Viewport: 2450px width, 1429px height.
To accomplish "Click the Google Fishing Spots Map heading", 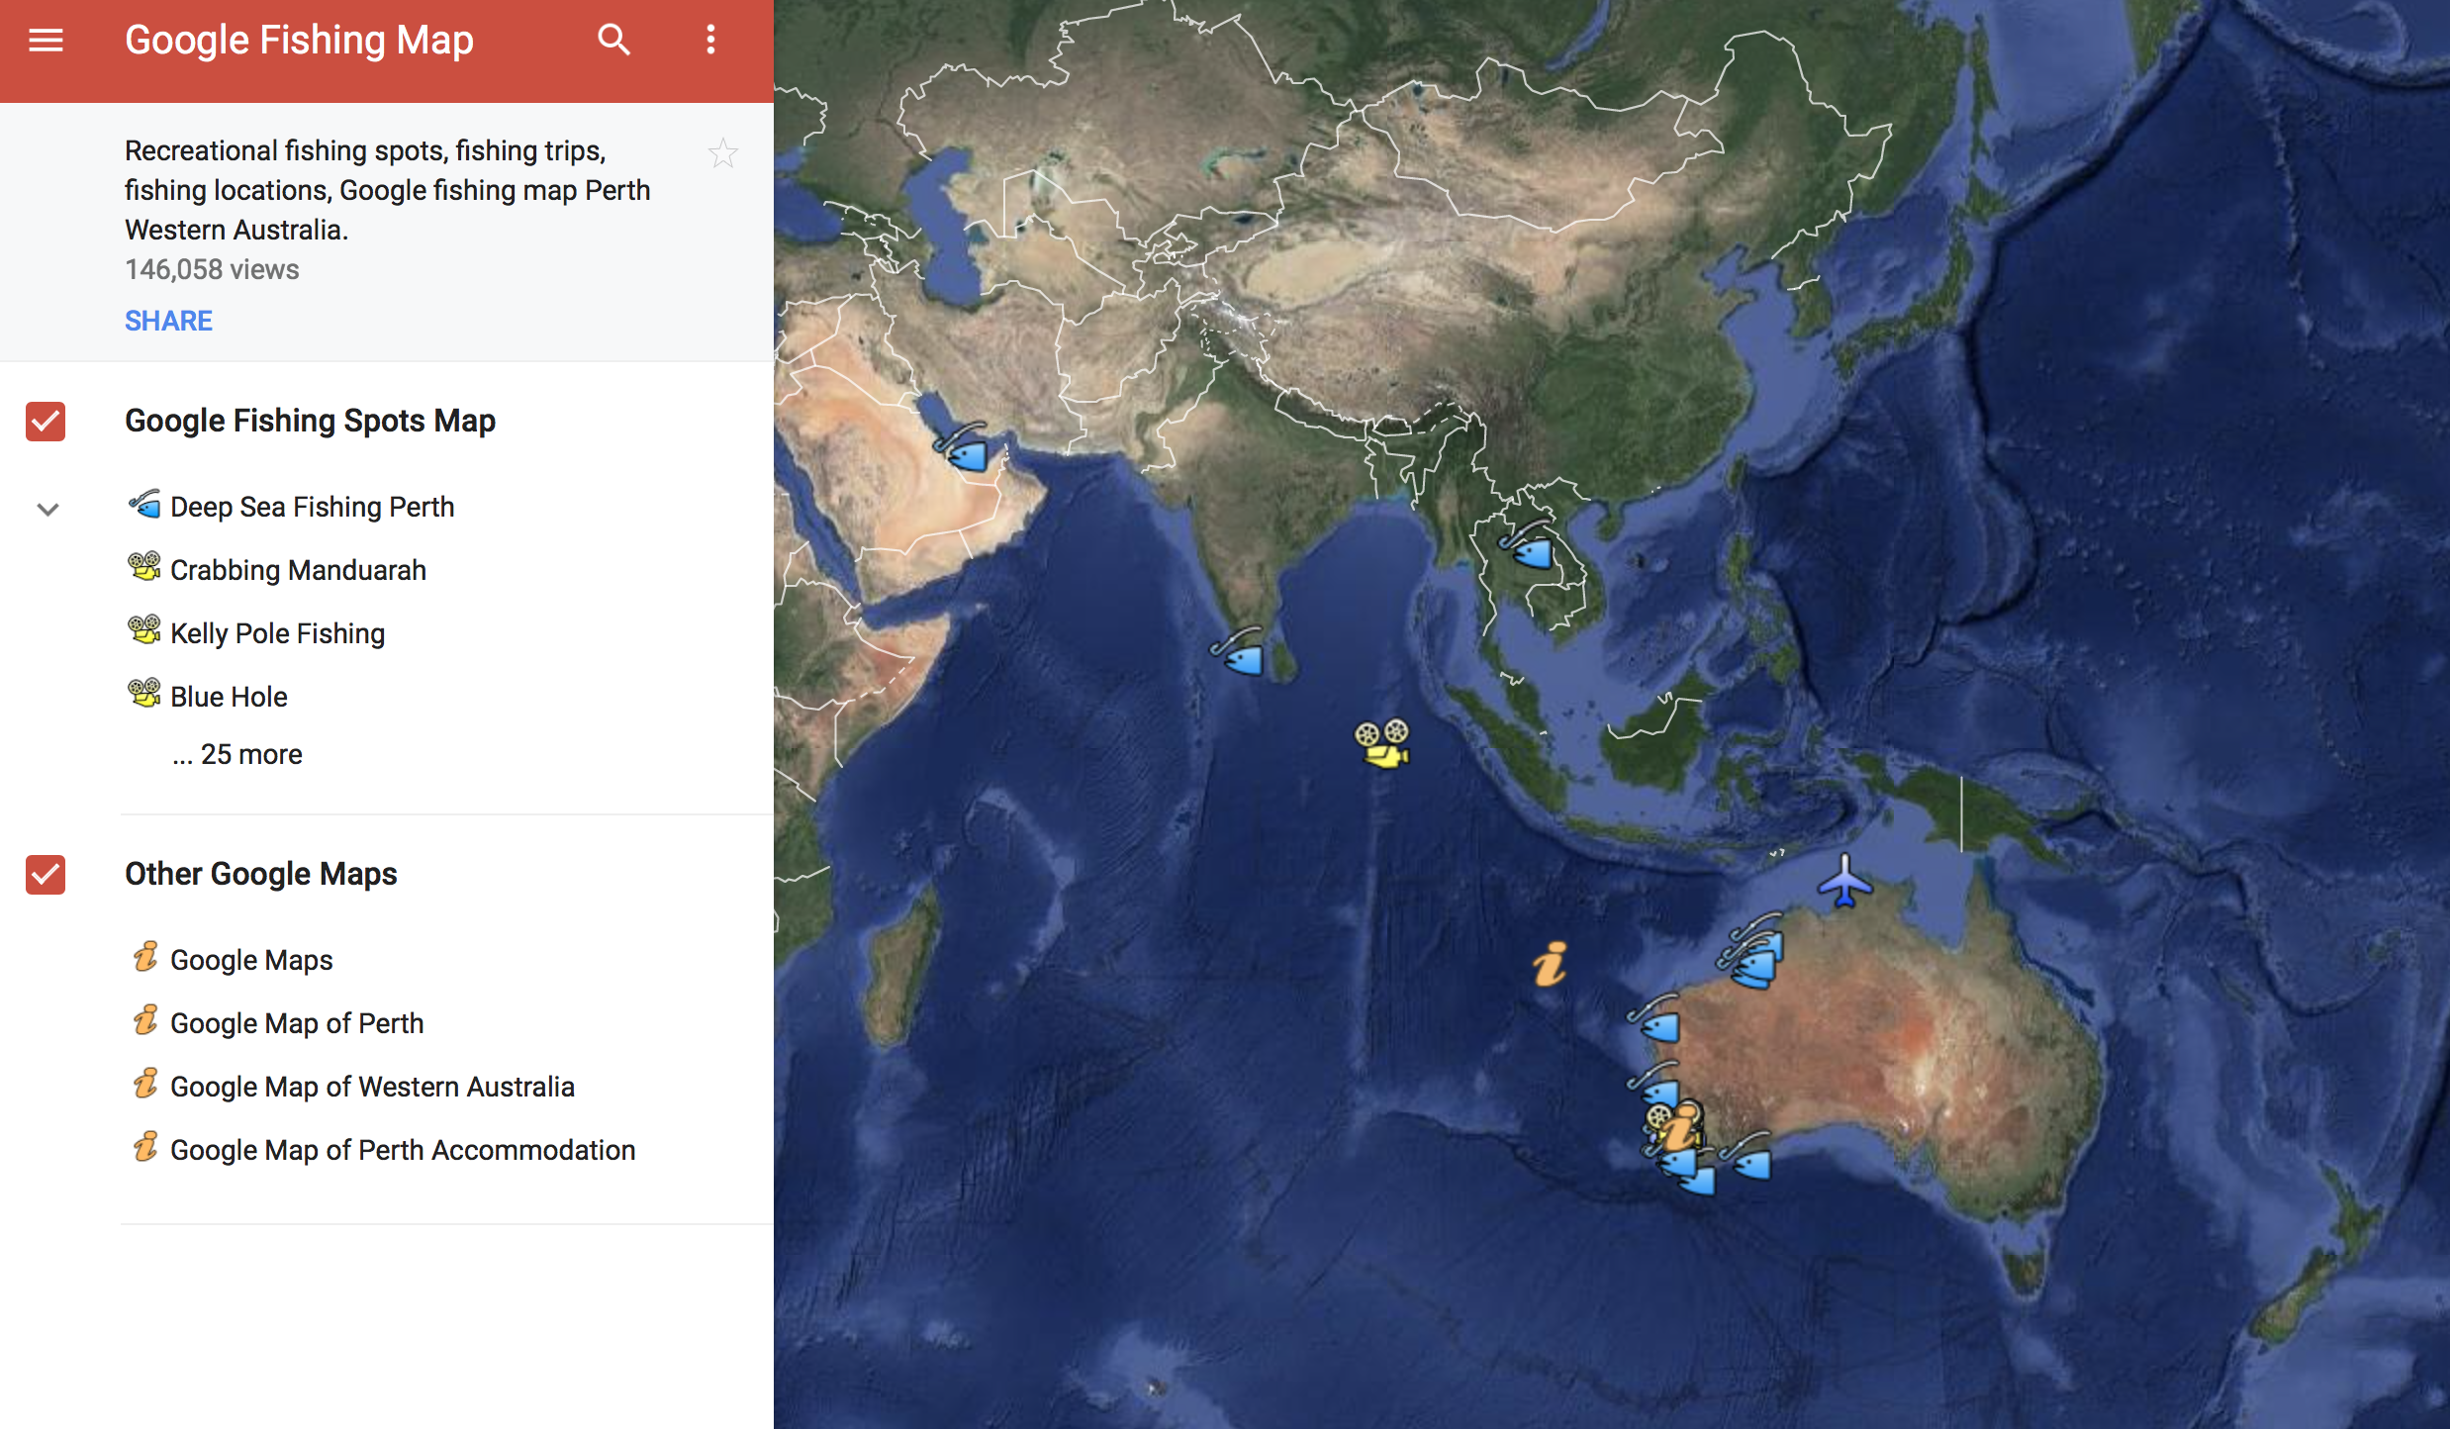I will pos(310,421).
